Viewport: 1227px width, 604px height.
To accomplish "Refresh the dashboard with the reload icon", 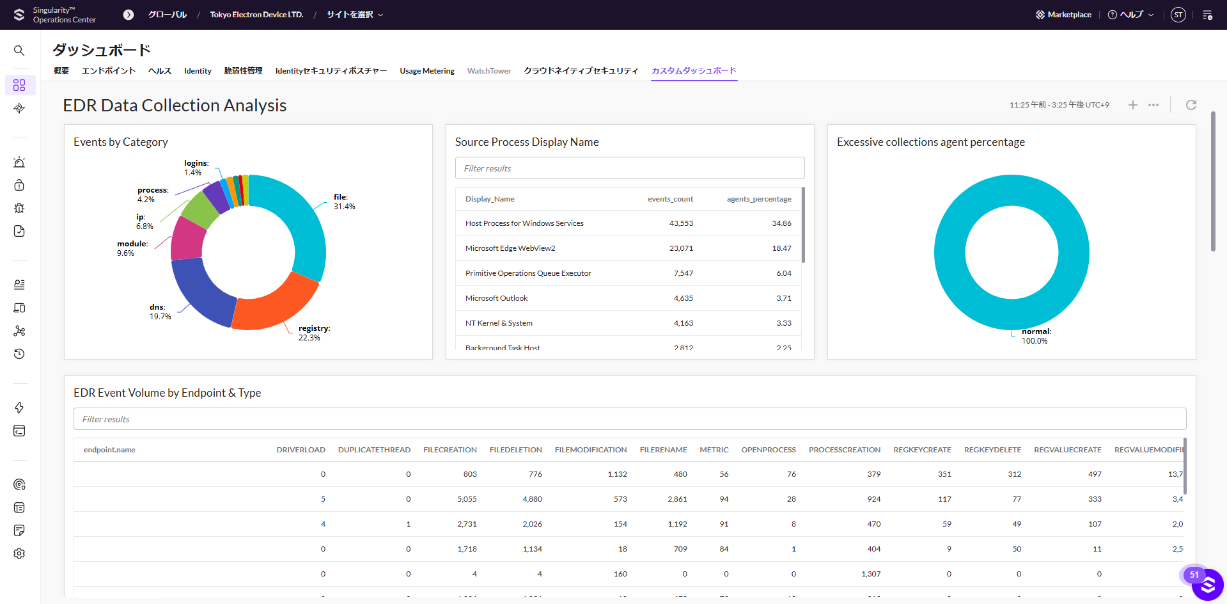I will pos(1191,105).
